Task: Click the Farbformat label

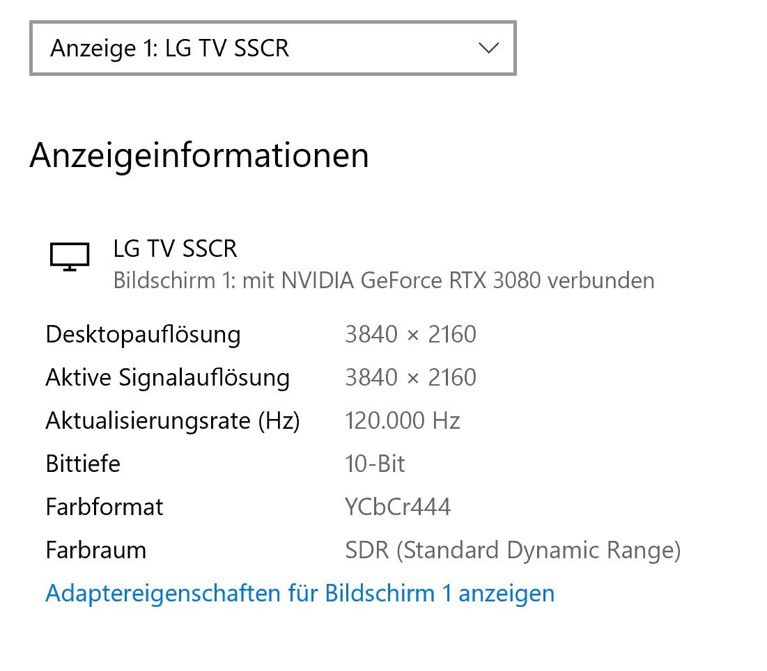Action: pyautogui.click(x=104, y=507)
